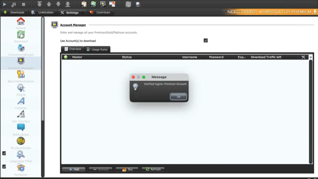The width and height of the screenshot is (318, 179).
Task: Toggle auto reconnect icon in toolbar
Action: point(93,4)
